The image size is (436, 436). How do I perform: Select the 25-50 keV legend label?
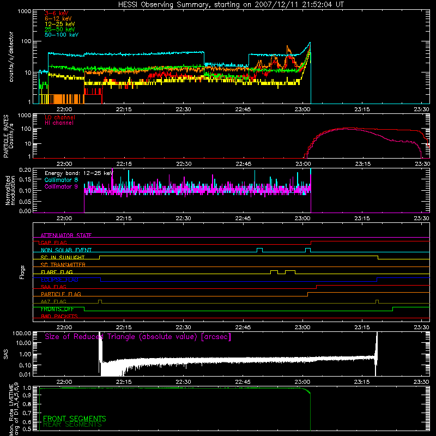coord(60,29)
